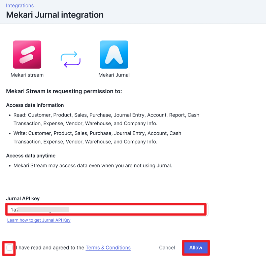The height and width of the screenshot is (264, 266).
Task: Click the requesting permission heading text
Action: coord(64,91)
